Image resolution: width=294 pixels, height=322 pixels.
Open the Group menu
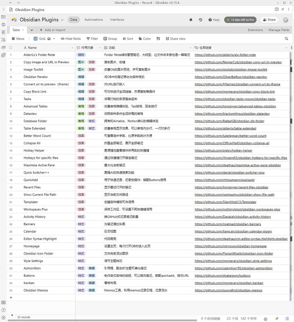[110, 39]
